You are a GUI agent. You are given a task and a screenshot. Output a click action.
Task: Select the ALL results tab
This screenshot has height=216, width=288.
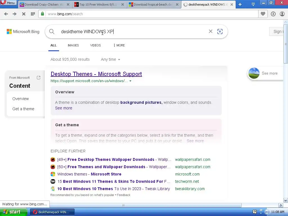53,45
